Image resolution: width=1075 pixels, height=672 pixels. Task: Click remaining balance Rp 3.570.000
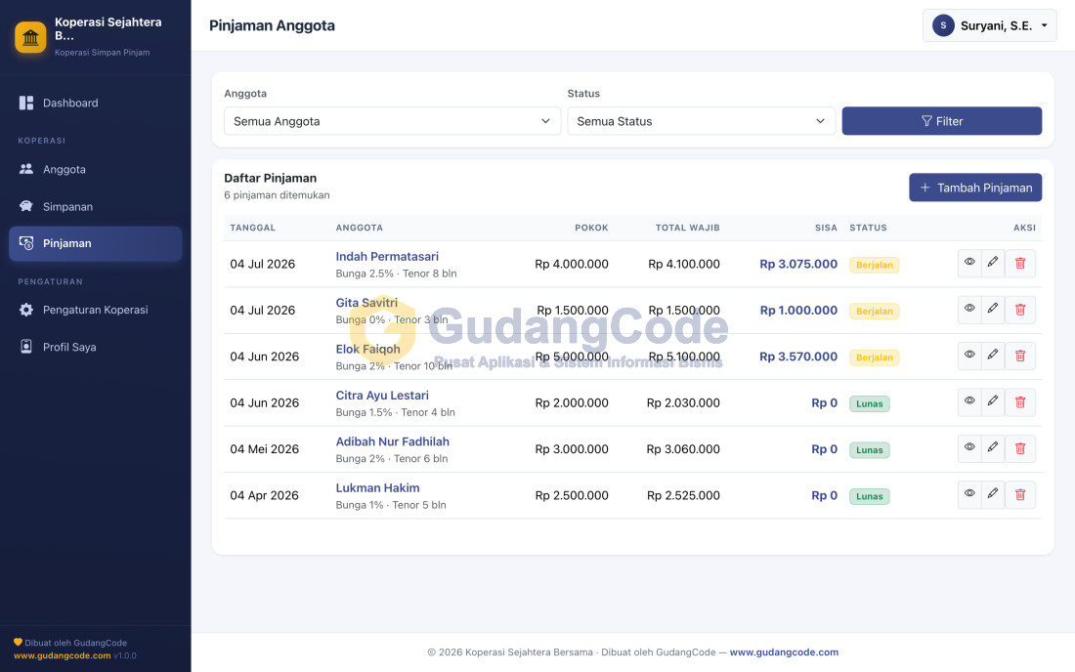pyautogui.click(x=798, y=357)
